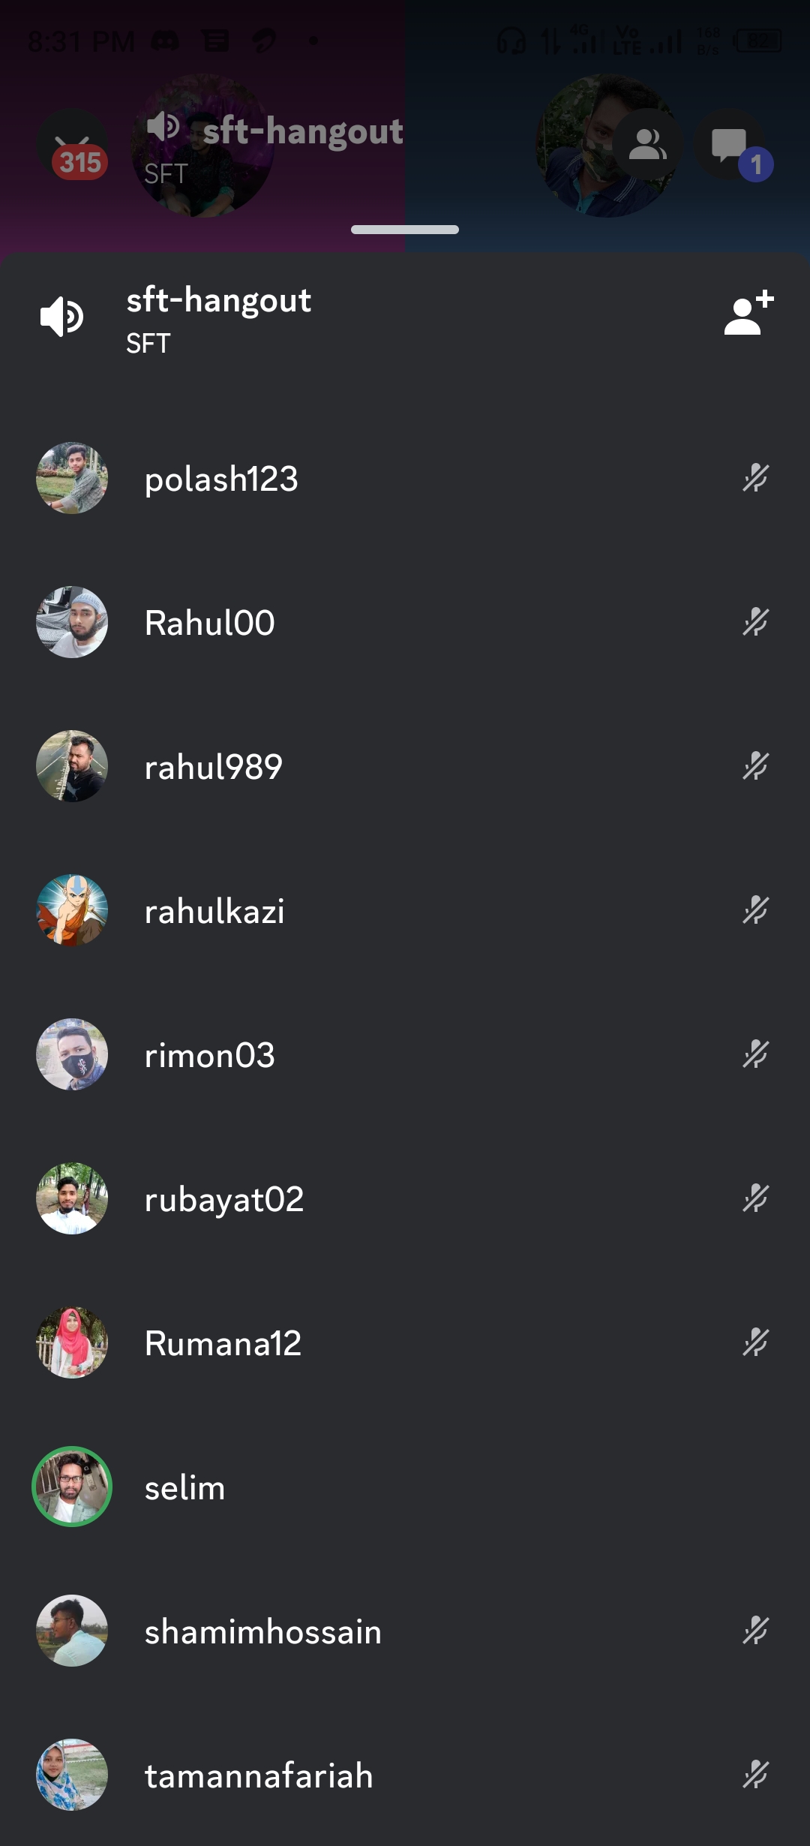This screenshot has width=810, height=1846.
Task: Tap the muted mic icon for tamannafariah
Action: [x=755, y=1775]
